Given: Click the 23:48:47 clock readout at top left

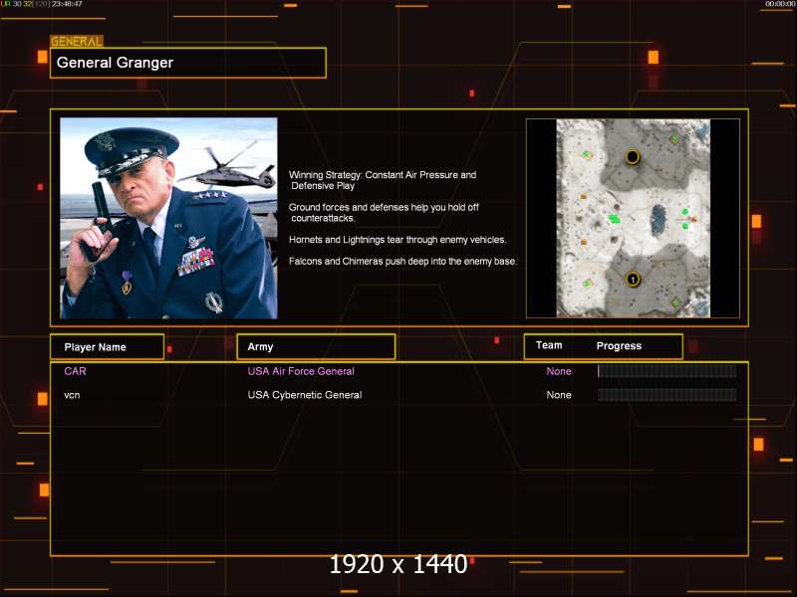Looking at the screenshot, I should click(x=67, y=4).
